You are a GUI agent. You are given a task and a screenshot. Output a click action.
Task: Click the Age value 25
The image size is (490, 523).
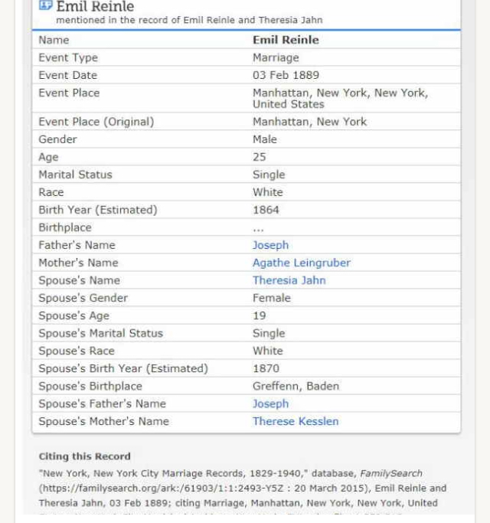[260, 157]
